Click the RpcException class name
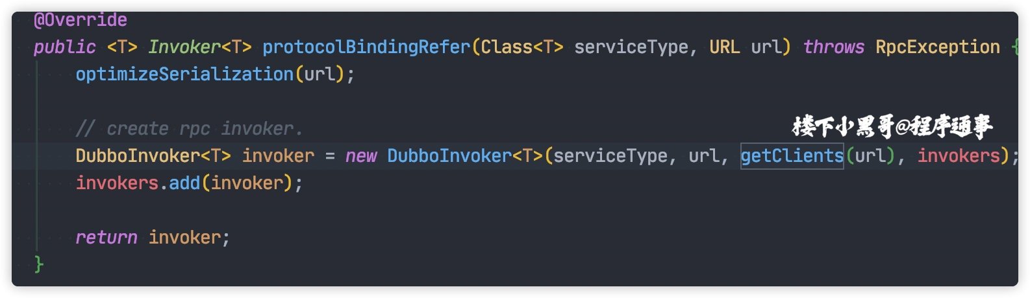 pos(938,47)
